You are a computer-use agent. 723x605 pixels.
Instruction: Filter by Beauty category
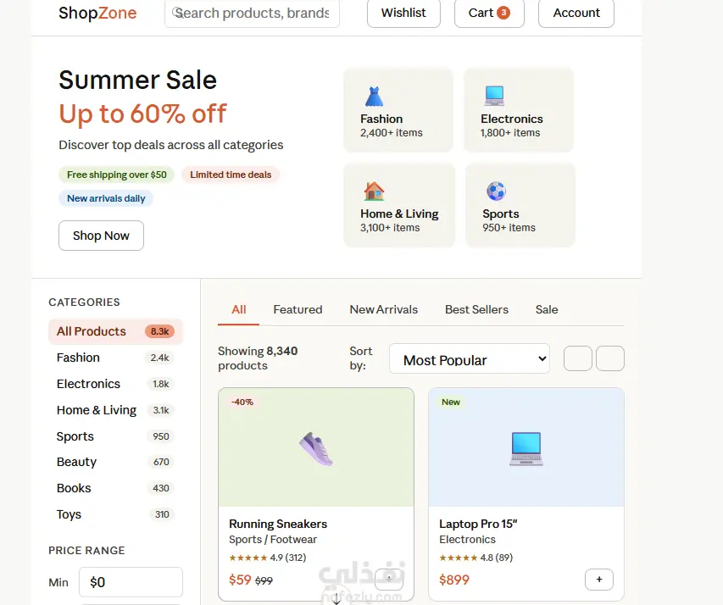pyautogui.click(x=114, y=462)
